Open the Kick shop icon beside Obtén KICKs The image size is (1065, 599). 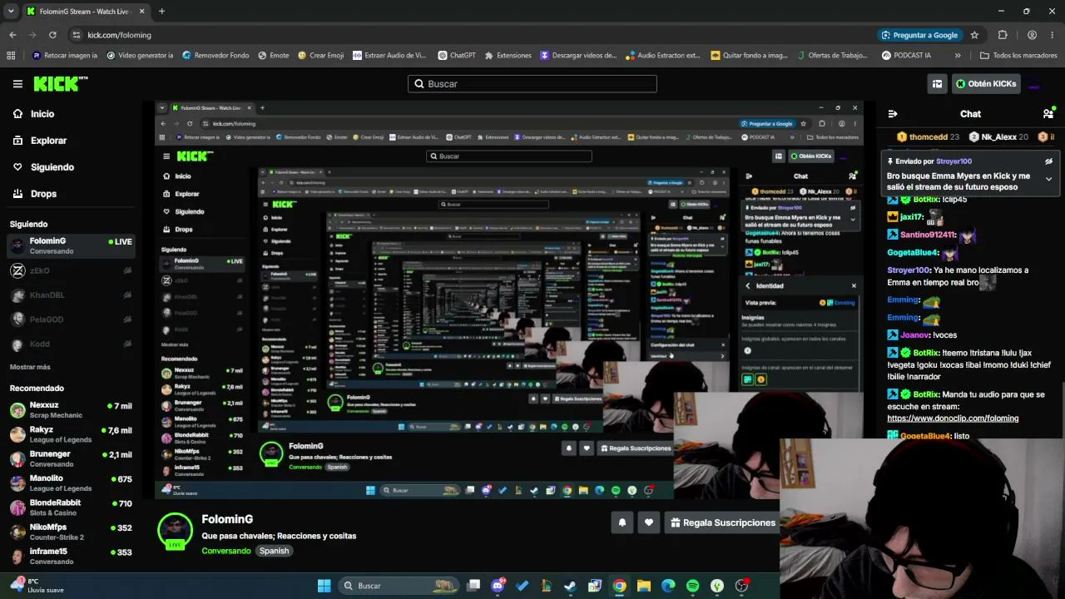pyautogui.click(x=937, y=84)
